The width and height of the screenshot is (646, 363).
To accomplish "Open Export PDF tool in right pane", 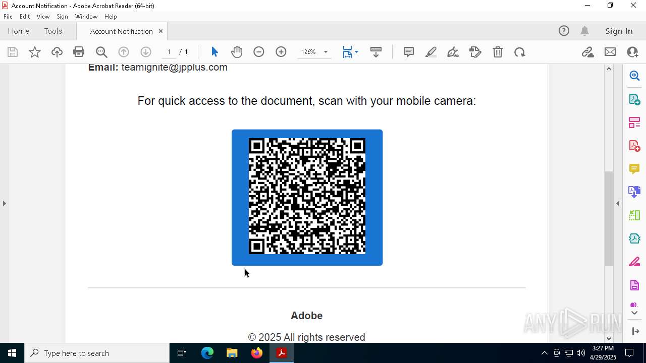I will pyautogui.click(x=634, y=99).
